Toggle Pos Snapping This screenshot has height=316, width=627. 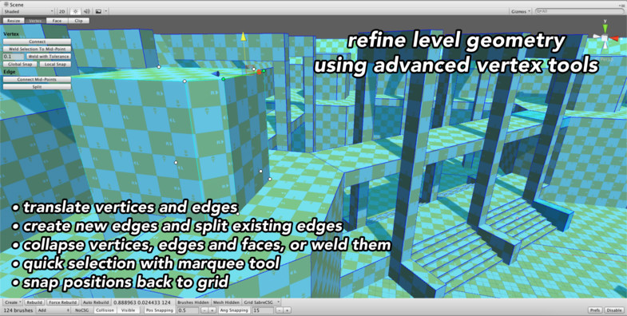pyautogui.click(x=160, y=310)
